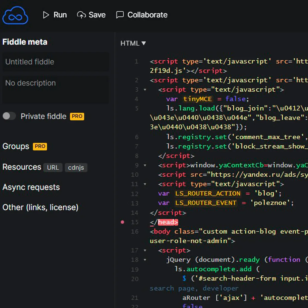This screenshot has width=308, height=308.
Task: Click jQuery (document).ready on line 18
Action: [213, 260]
